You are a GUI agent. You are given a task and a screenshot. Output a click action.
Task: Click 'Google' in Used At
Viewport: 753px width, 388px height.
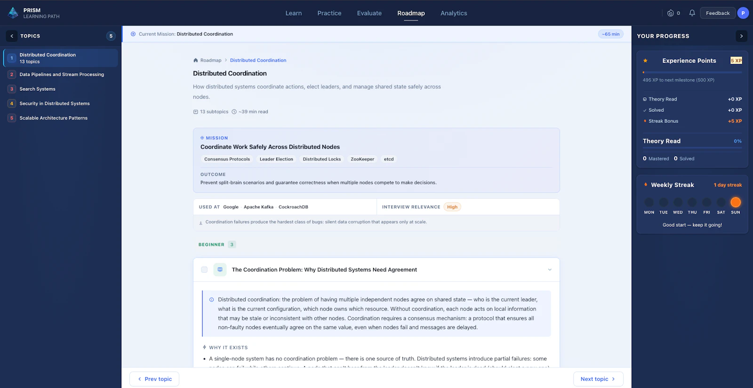[231, 207]
